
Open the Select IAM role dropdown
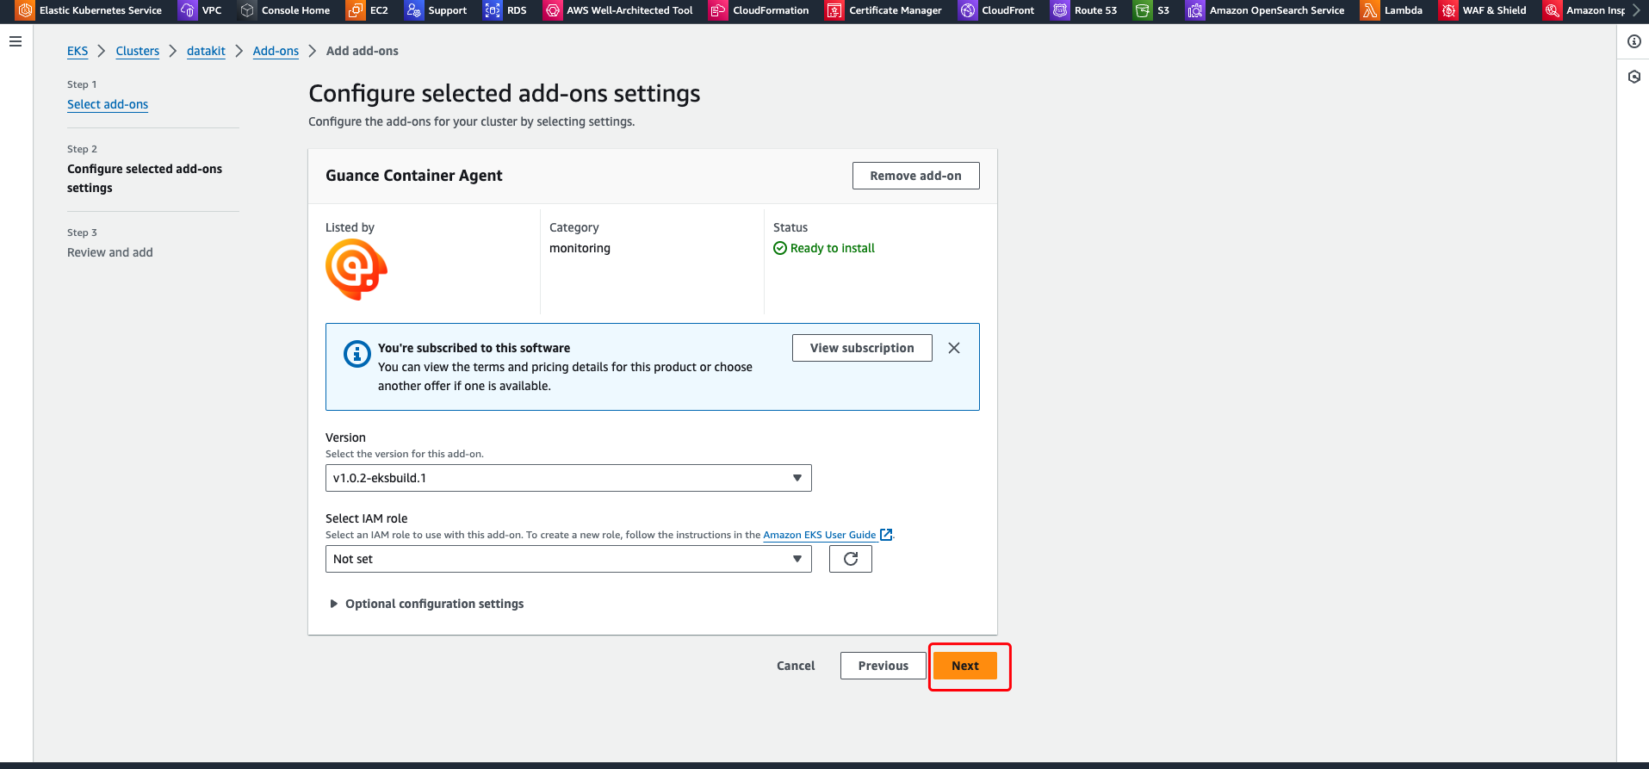click(567, 559)
